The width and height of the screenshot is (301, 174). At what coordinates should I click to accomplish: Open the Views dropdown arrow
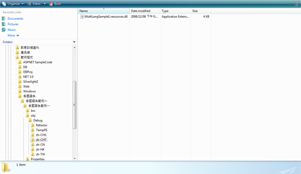pyautogui.click(x=45, y=4)
